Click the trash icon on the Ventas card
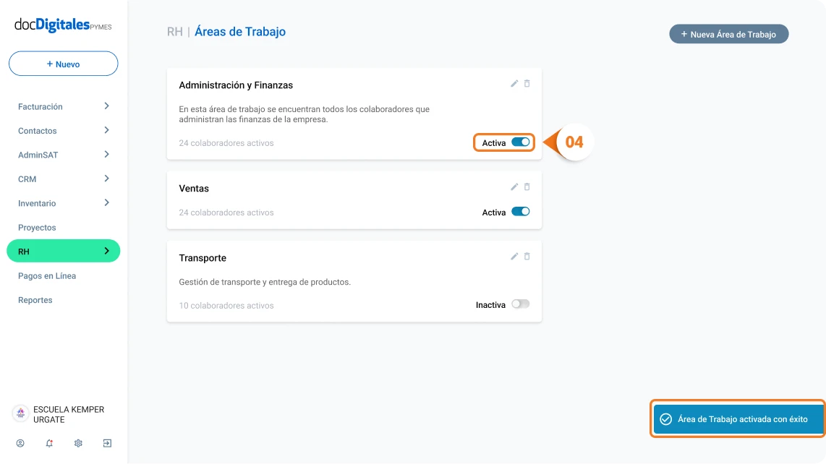Viewport: 826px width, 464px height. [x=527, y=187]
